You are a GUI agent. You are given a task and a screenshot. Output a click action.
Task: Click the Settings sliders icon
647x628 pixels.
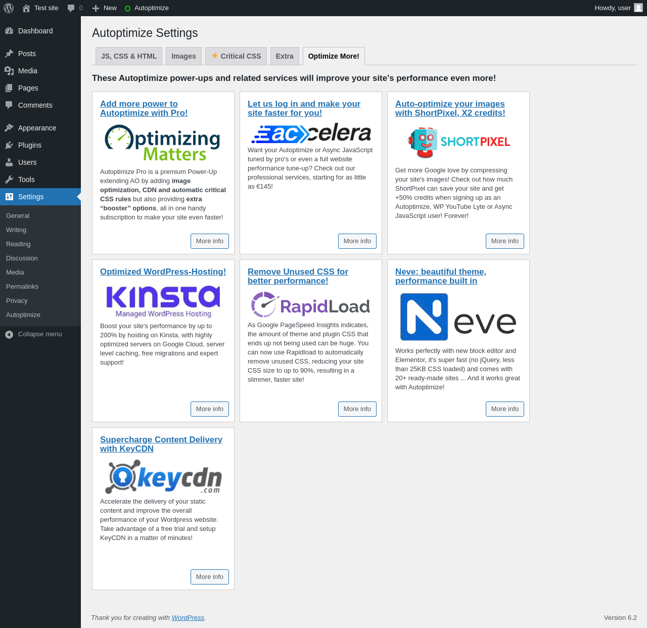click(9, 197)
